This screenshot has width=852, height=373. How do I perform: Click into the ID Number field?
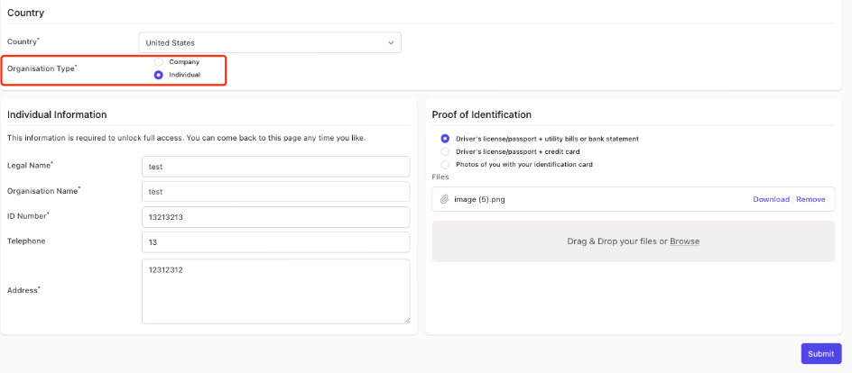pos(275,217)
